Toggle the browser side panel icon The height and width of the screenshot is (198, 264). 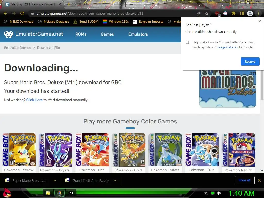click(x=242, y=13)
